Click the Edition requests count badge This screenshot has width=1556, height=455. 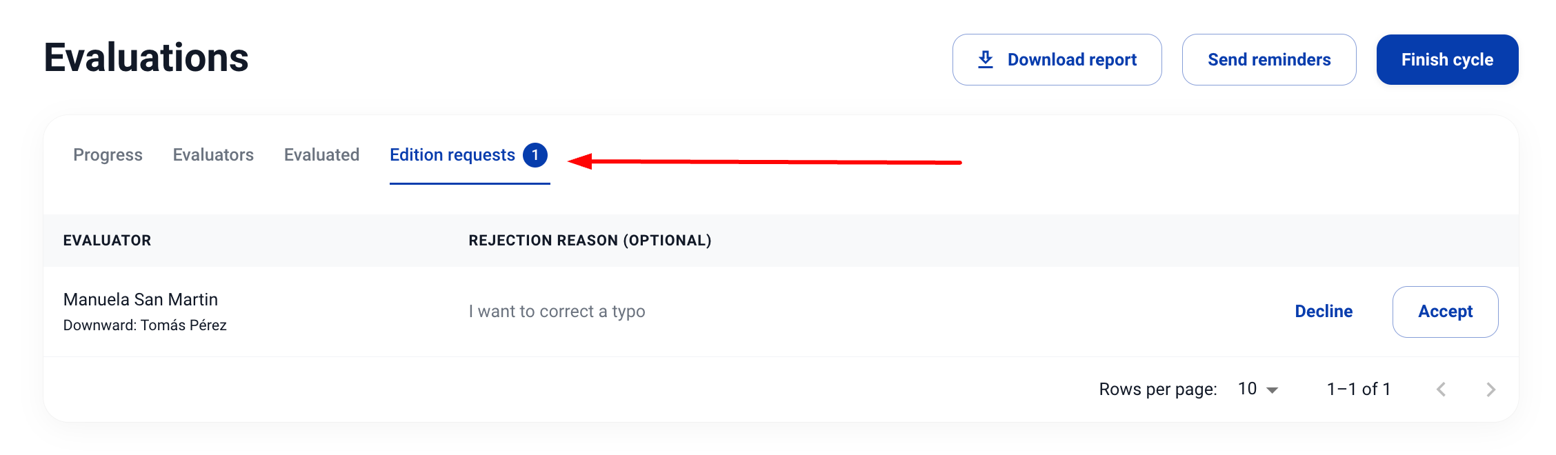click(x=535, y=155)
